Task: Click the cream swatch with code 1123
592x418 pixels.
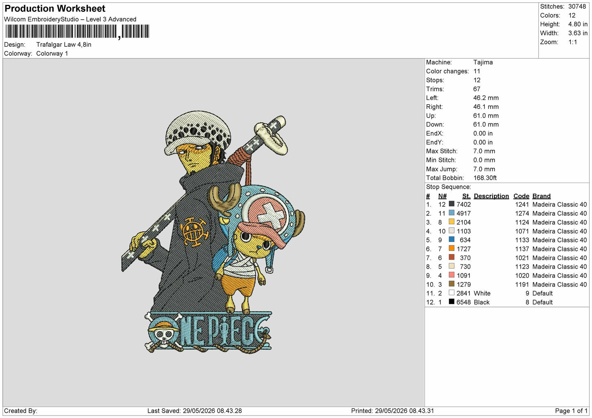Action: [451, 266]
